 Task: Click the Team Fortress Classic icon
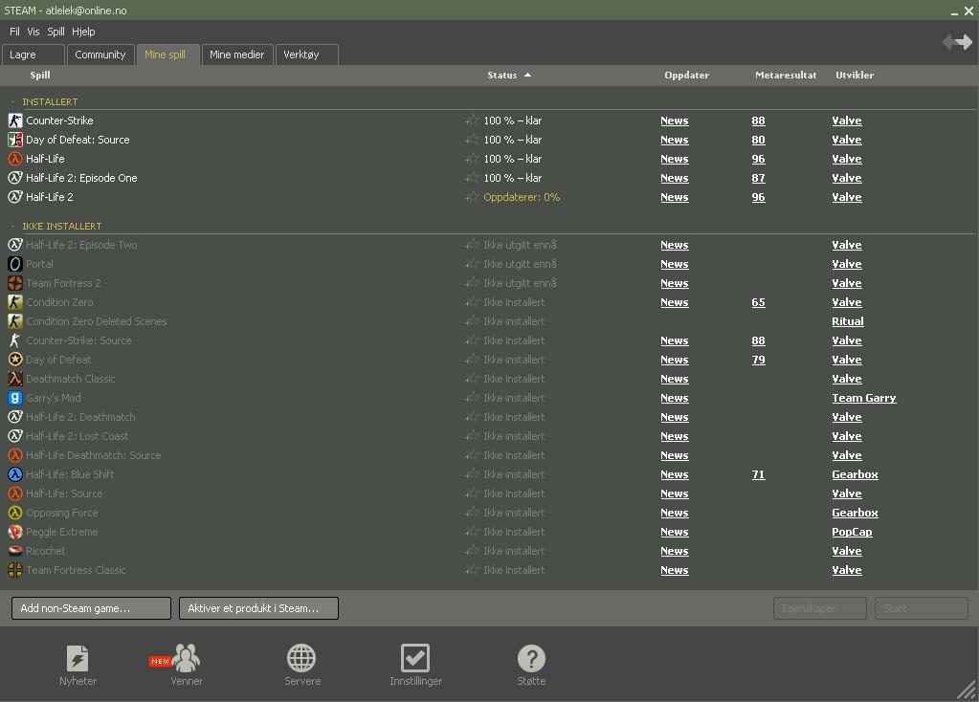coord(15,570)
